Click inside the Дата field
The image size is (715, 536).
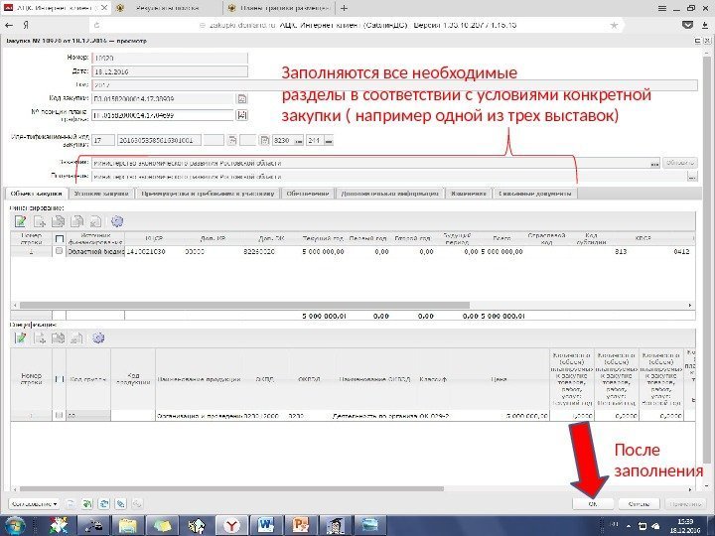[x=170, y=71]
